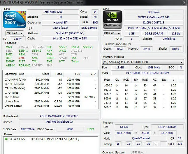188x154 pixels.
Task: Click the QEY6 (ES2) QDF field
Action: pos(60,28)
